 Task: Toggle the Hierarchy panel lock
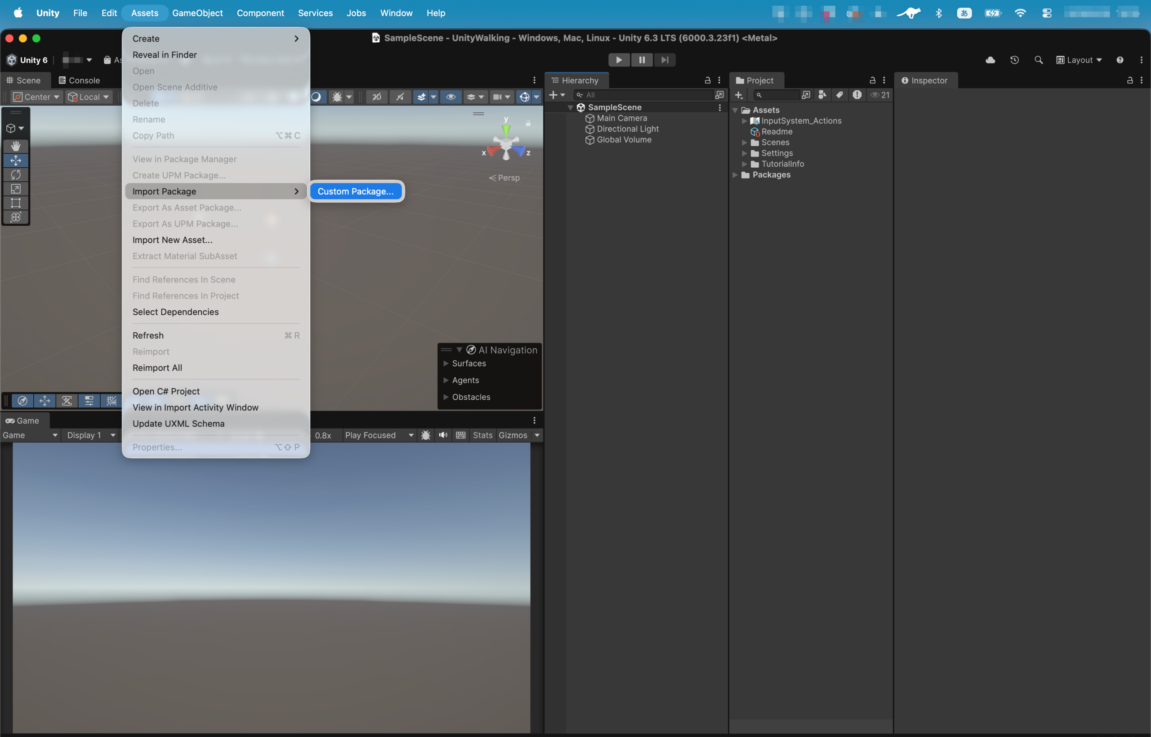(708, 80)
